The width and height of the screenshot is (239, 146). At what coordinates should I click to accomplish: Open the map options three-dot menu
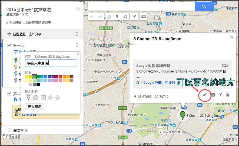point(77,34)
